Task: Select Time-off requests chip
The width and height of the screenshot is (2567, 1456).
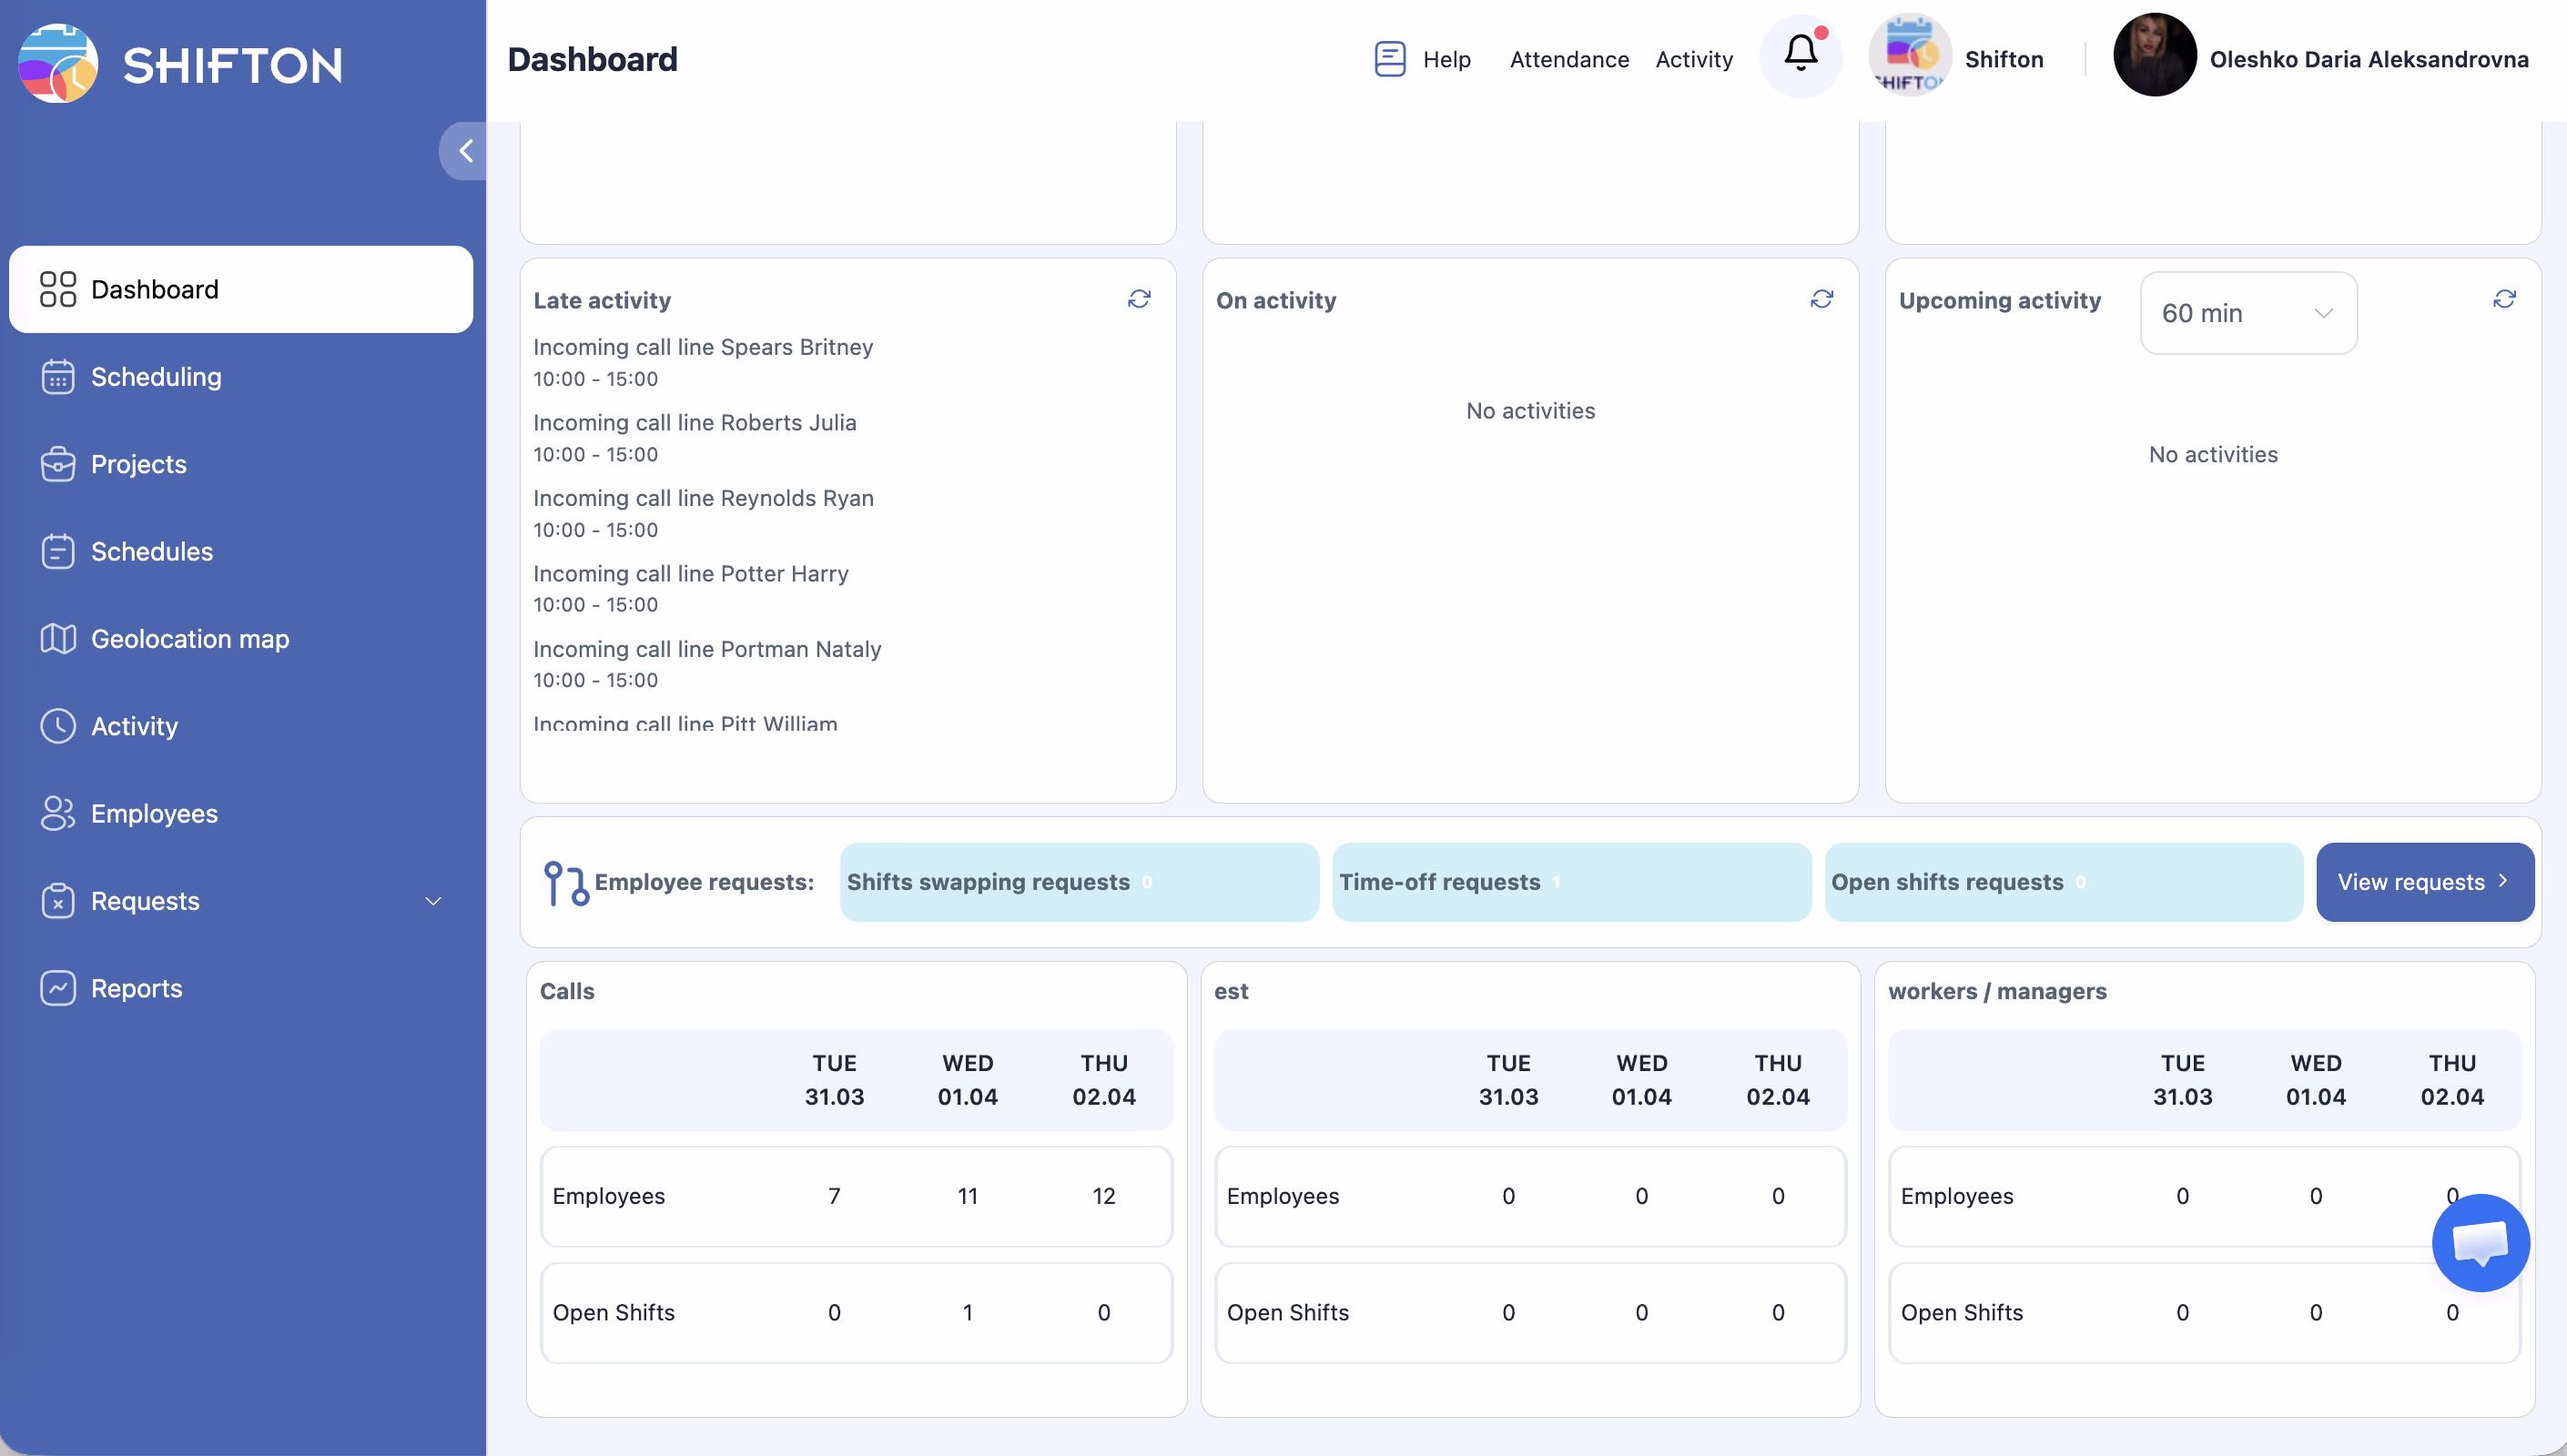Action: (x=1570, y=882)
